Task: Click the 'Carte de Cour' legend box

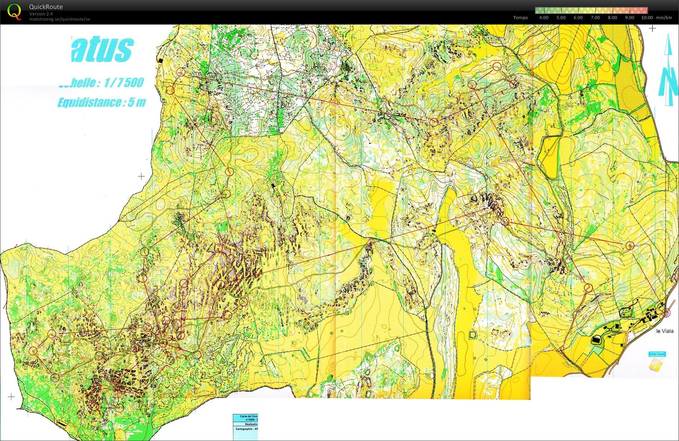Action: [x=246, y=418]
